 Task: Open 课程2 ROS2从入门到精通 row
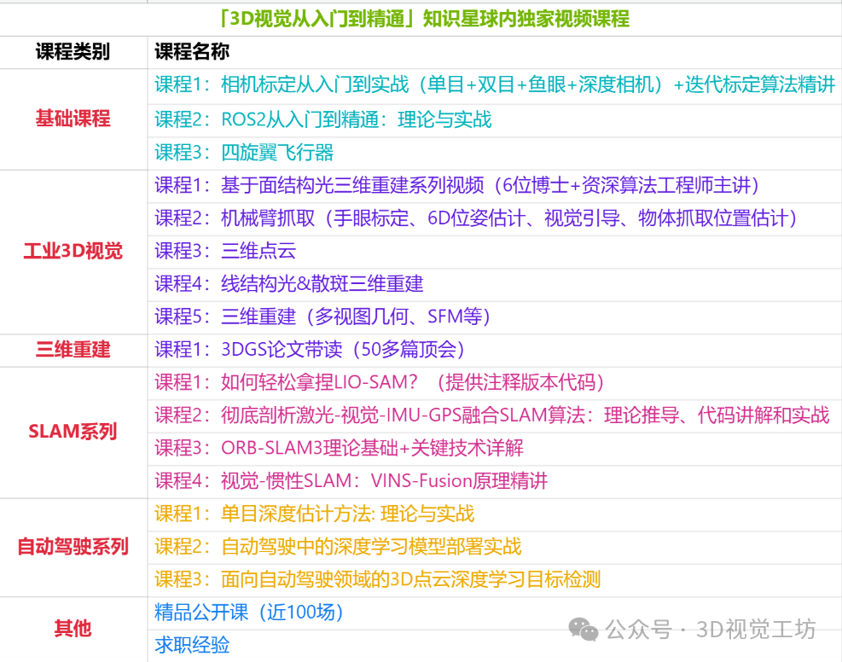[495, 119]
